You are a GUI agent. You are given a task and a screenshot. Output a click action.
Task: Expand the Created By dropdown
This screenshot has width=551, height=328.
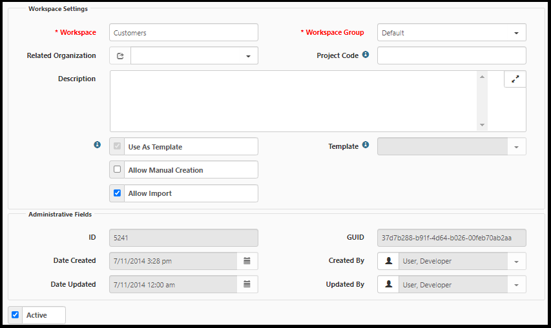[x=516, y=262]
